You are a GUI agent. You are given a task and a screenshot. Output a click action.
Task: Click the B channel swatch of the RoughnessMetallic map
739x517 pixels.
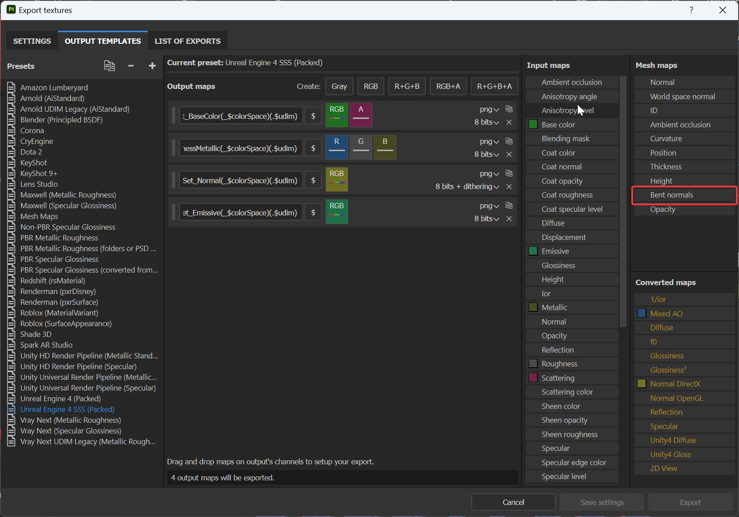[385, 147]
